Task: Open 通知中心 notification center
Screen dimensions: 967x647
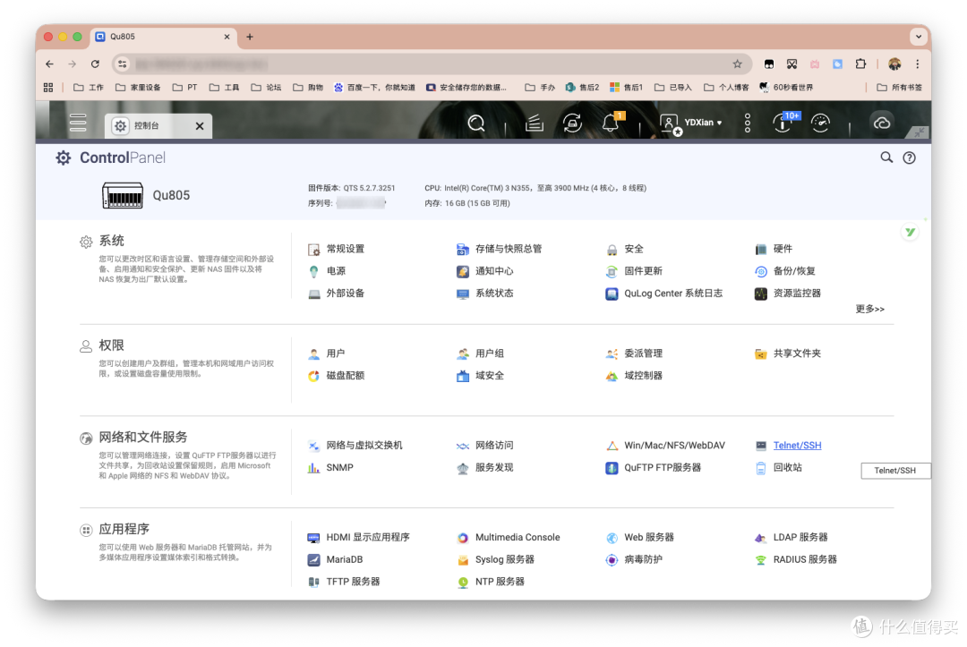Action: click(484, 271)
